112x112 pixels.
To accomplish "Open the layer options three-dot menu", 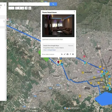I will [4, 21].
